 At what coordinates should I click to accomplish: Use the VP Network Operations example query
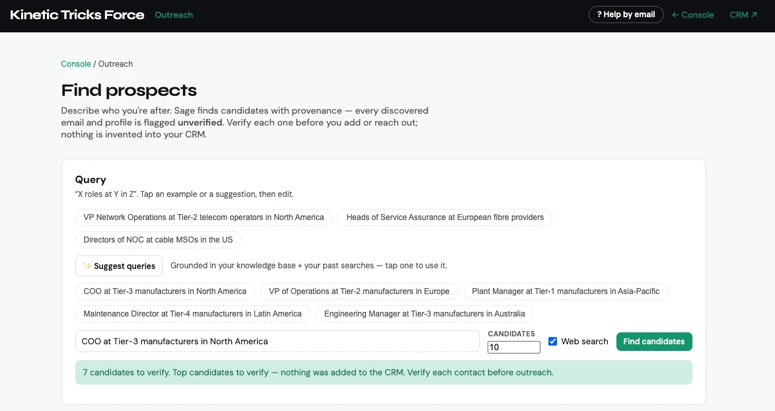tap(203, 217)
